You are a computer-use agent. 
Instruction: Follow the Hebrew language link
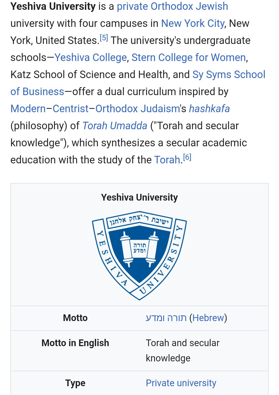[208, 318]
